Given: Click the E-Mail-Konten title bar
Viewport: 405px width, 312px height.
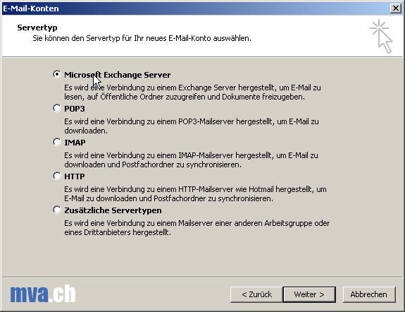Looking at the screenshot, I should (196, 8).
